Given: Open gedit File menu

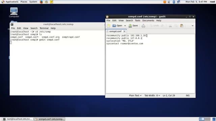Looking at the screenshot, I should pos(108,21).
